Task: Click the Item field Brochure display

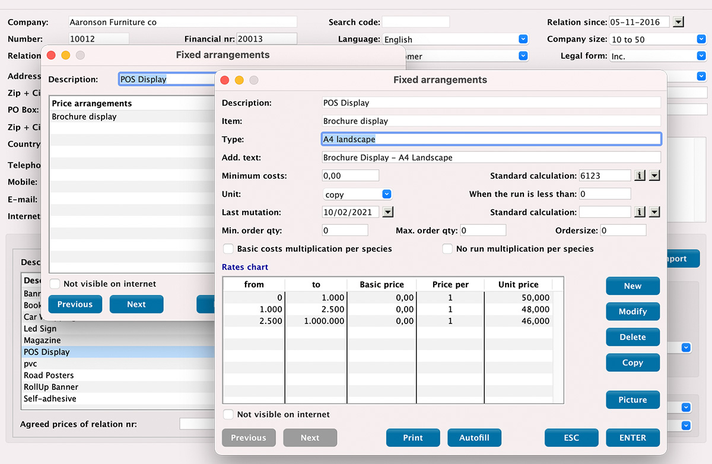Action: point(491,120)
